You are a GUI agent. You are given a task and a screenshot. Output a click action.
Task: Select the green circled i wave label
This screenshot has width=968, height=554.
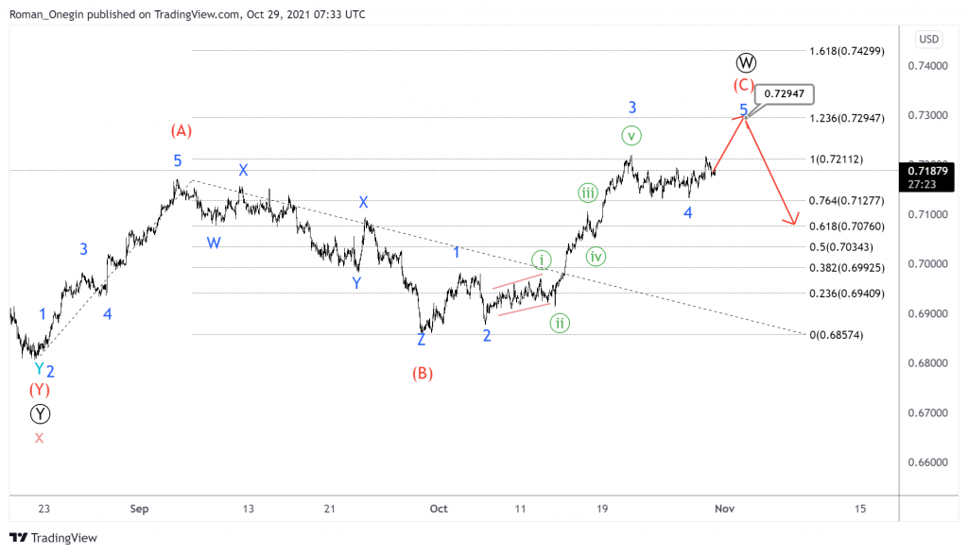[x=541, y=258]
